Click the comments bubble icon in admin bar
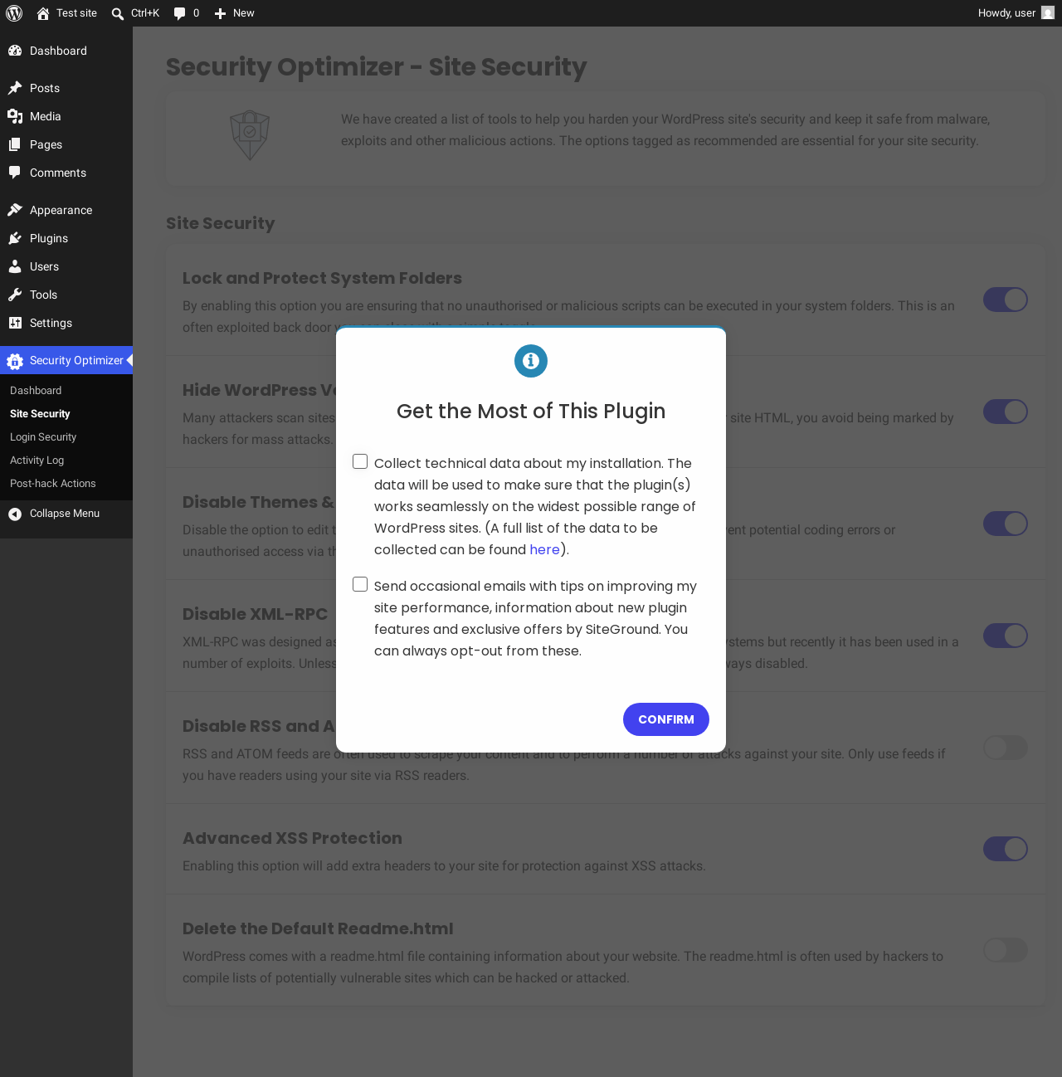 click(179, 13)
